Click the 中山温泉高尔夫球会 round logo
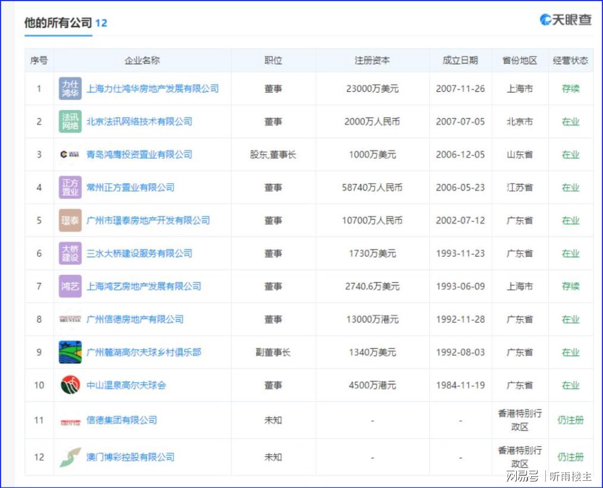Screen dimensions: 603x488 (x=70, y=385)
